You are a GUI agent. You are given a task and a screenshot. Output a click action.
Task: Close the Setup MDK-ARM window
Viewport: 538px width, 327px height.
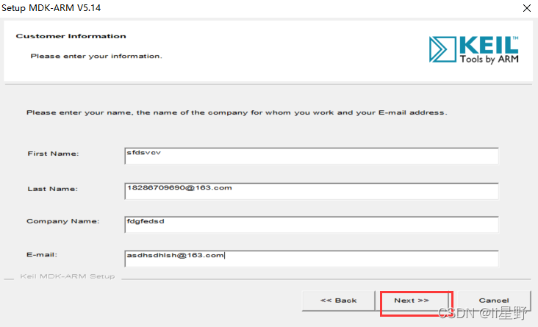[526, 8]
